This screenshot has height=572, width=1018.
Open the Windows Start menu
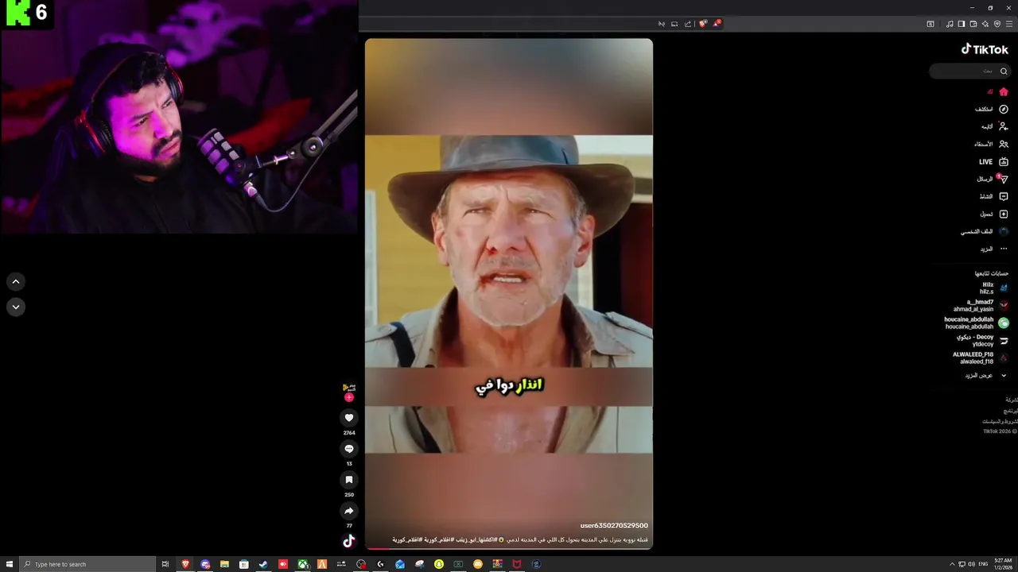pyautogui.click(x=9, y=564)
